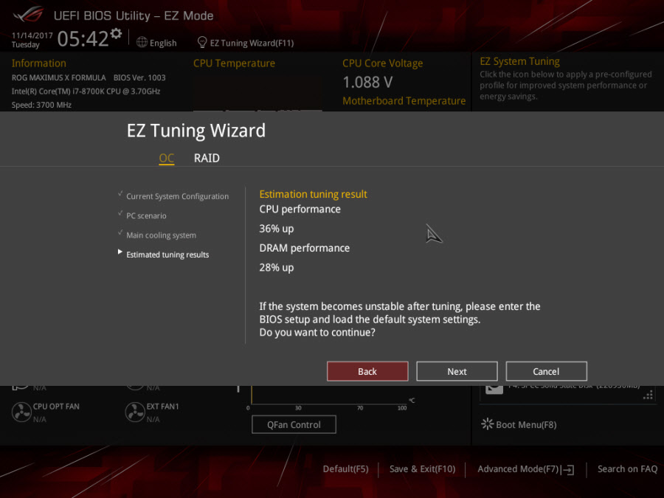
Task: Click the Advanced Mode arrow icon
Action: (568, 469)
